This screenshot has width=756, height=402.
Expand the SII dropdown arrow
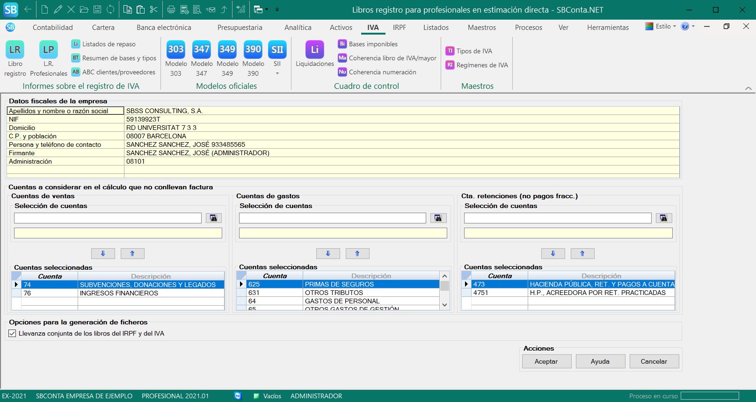[x=277, y=73]
